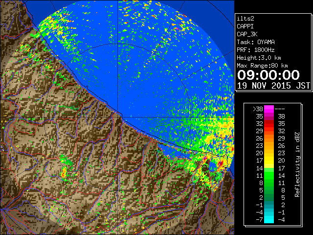Select the dark green 2–5 dBZ band
313x235 pixels.
point(269,198)
